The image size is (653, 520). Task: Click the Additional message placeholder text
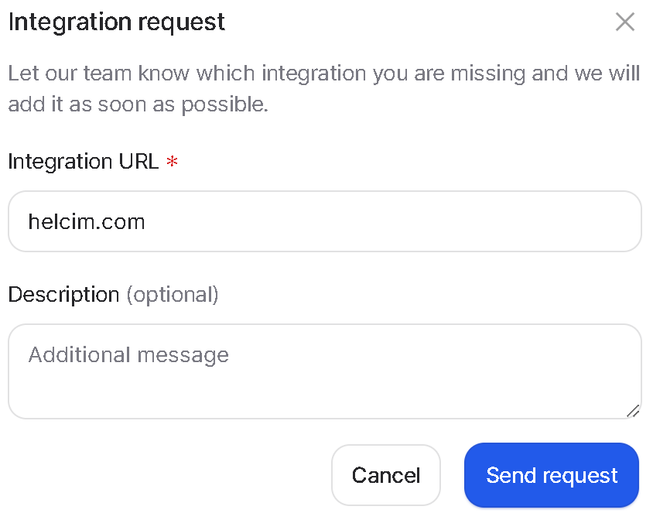coord(128,355)
